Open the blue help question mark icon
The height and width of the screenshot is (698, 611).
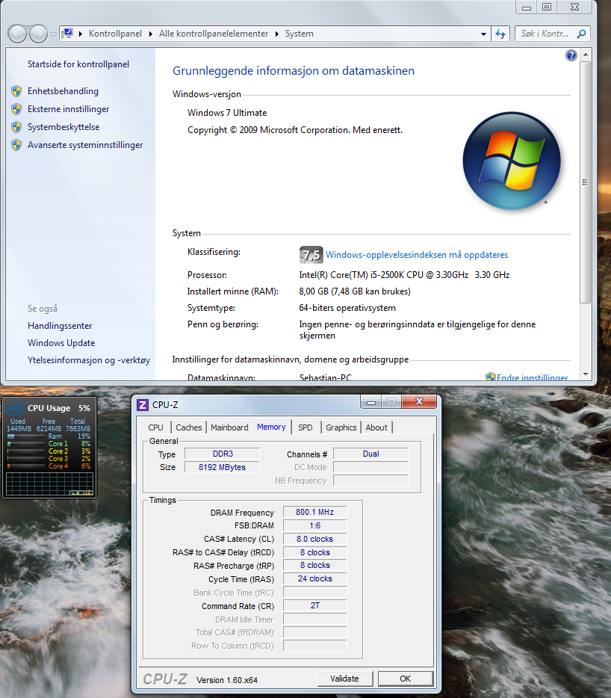571,55
